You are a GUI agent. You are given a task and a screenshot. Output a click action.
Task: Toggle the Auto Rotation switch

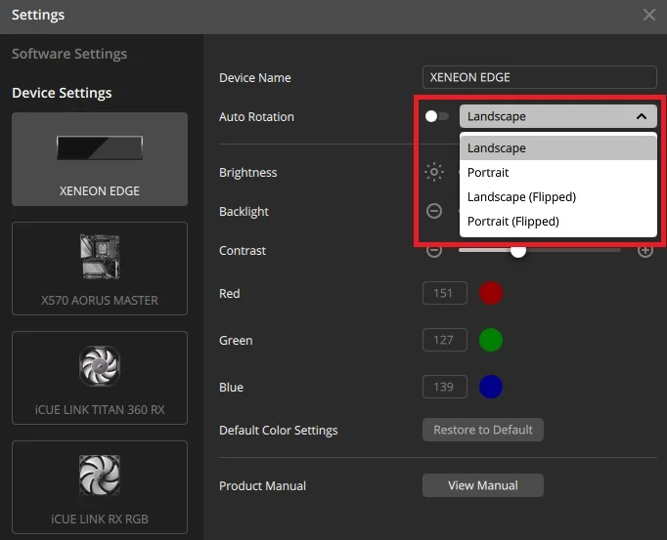pyautogui.click(x=437, y=116)
